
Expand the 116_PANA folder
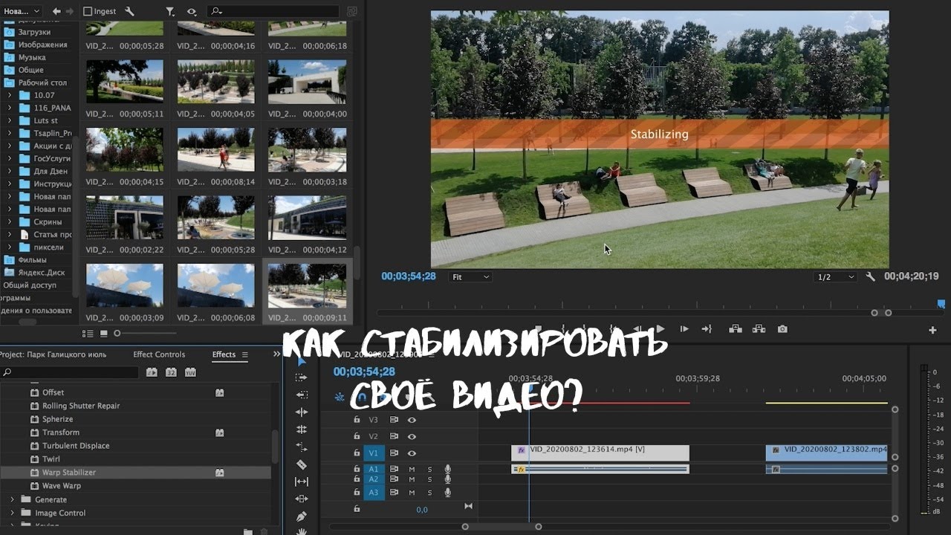10,108
